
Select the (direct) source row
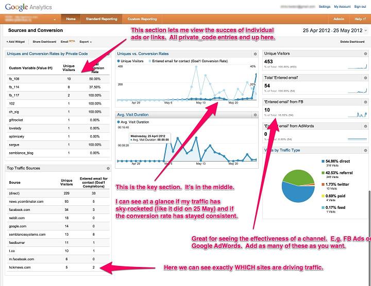[x=58, y=193]
